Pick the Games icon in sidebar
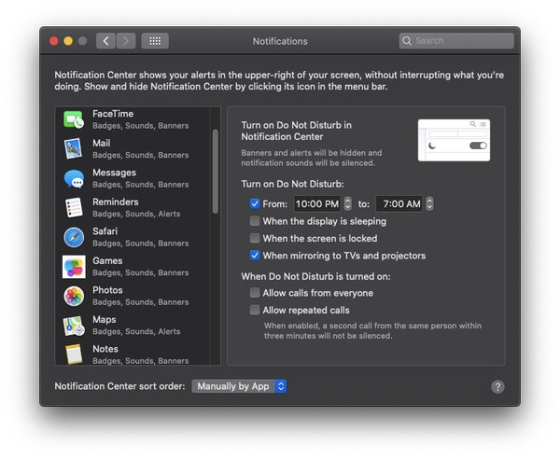 tap(75, 267)
